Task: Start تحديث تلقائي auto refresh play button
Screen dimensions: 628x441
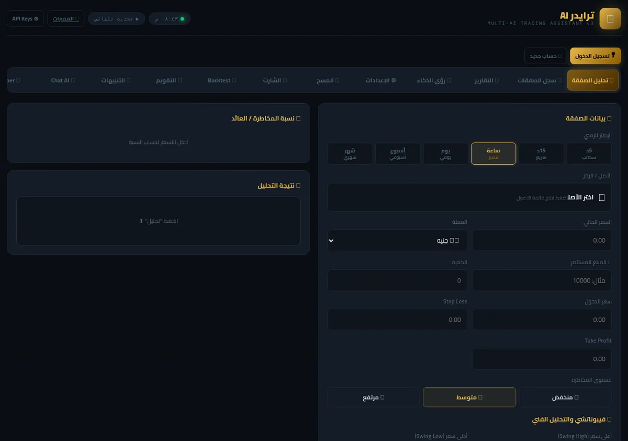Action: click(x=116, y=19)
